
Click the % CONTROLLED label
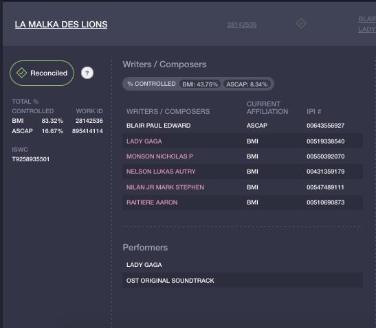click(151, 84)
